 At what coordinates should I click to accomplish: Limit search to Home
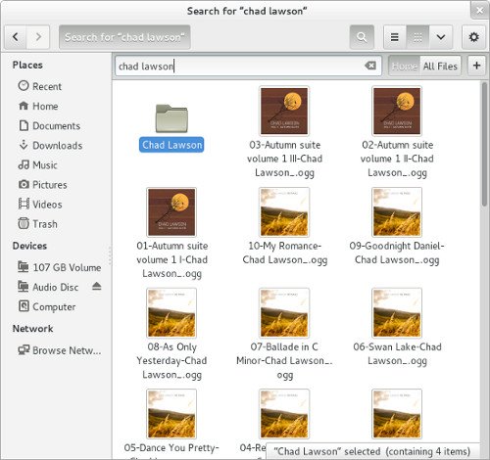404,67
